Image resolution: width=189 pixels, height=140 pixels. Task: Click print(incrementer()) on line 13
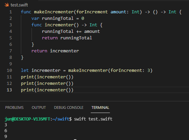pos(47,90)
